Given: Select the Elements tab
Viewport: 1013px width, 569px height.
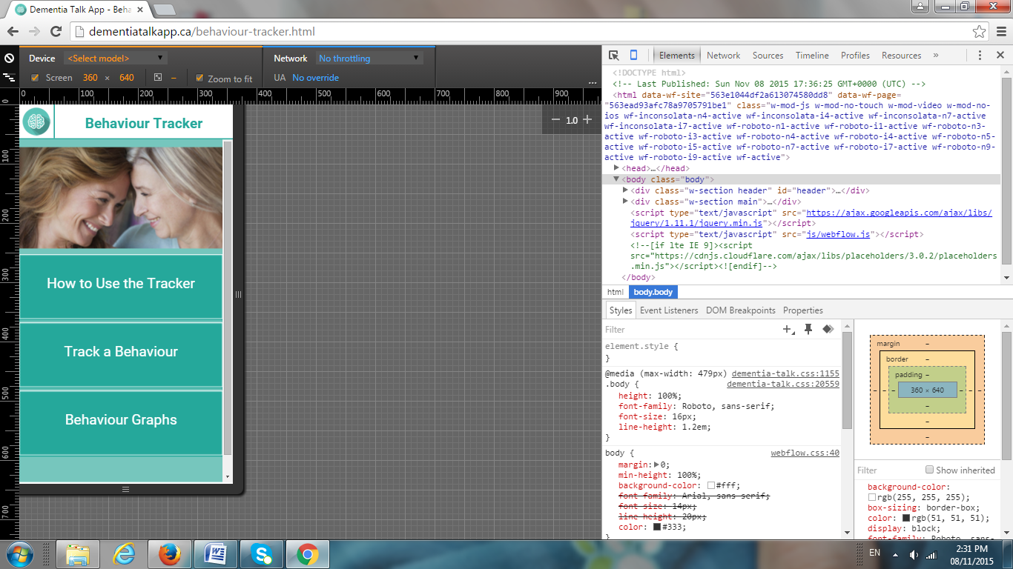Looking at the screenshot, I should (677, 56).
